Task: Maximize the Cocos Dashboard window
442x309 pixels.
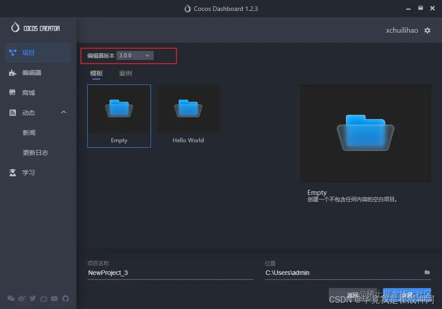Action: pyautogui.click(x=420, y=8)
